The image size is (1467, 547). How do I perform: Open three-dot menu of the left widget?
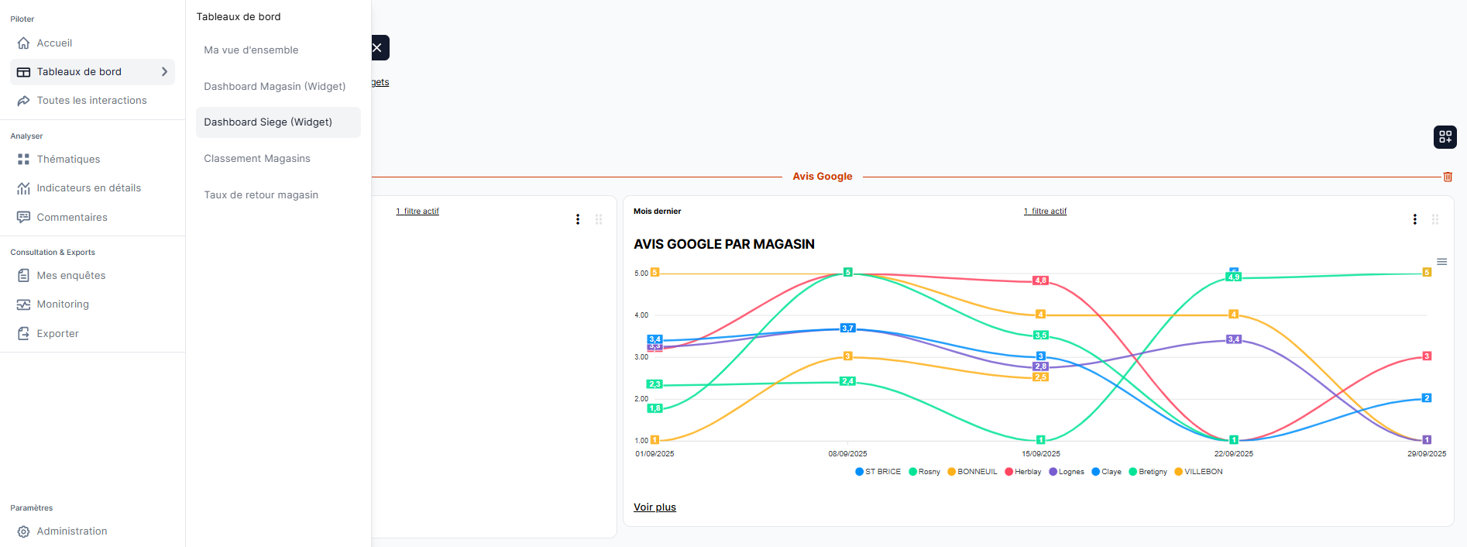577,219
